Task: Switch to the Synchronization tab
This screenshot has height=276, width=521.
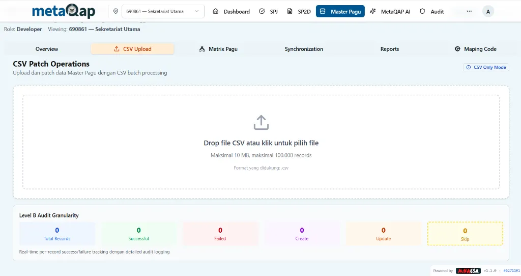Action: (x=304, y=49)
